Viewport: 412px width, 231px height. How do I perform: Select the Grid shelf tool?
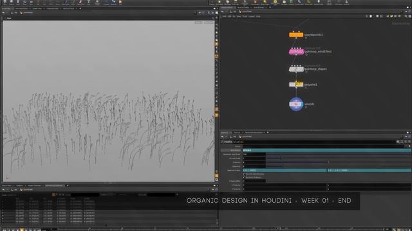(32, 3)
